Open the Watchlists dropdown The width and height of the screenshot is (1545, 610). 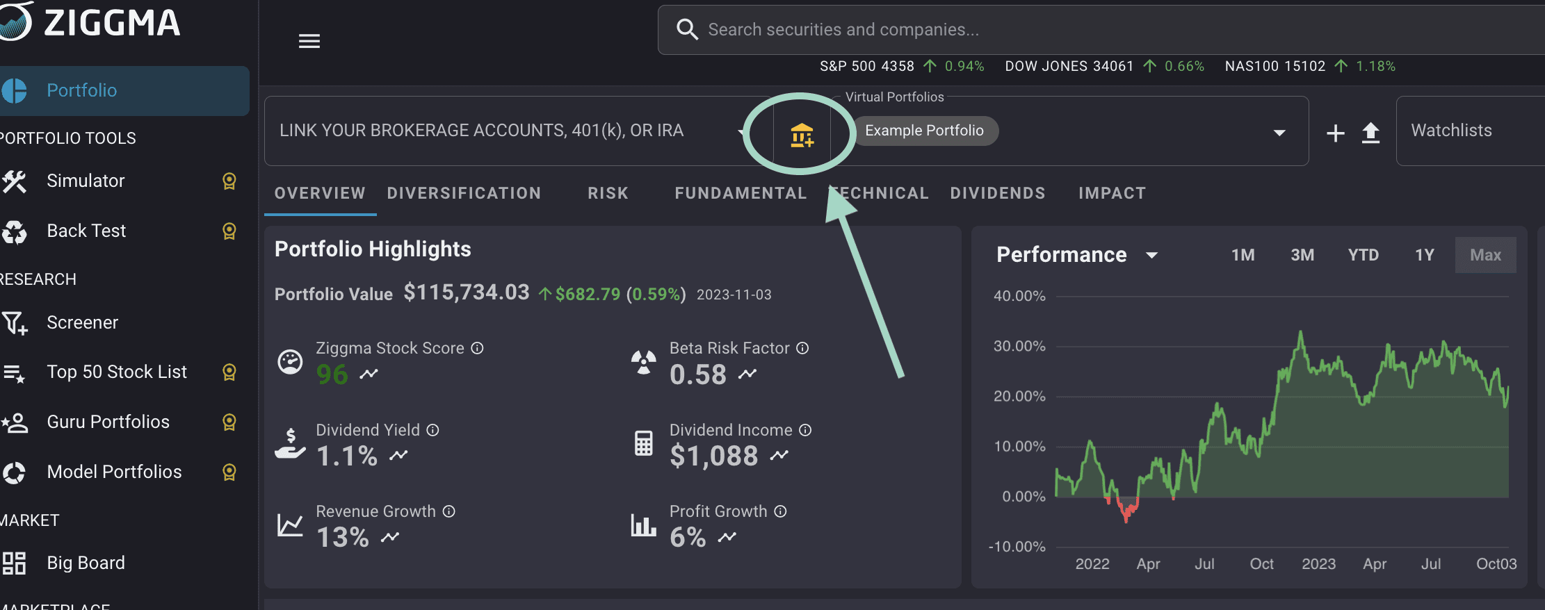(1471, 131)
